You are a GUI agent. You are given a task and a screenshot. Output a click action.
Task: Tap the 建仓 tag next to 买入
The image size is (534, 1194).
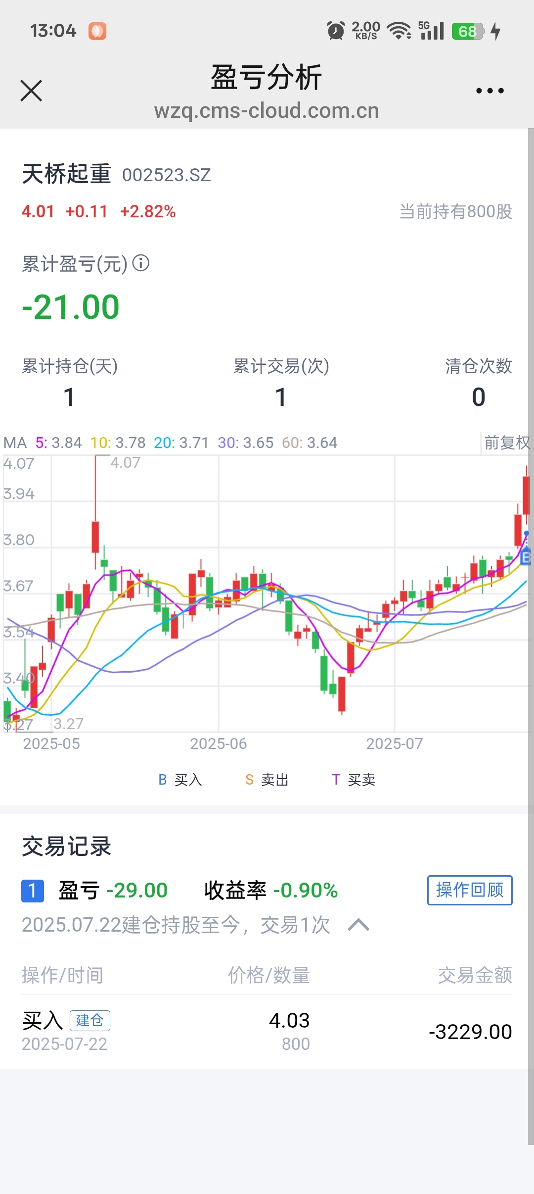click(x=90, y=1020)
